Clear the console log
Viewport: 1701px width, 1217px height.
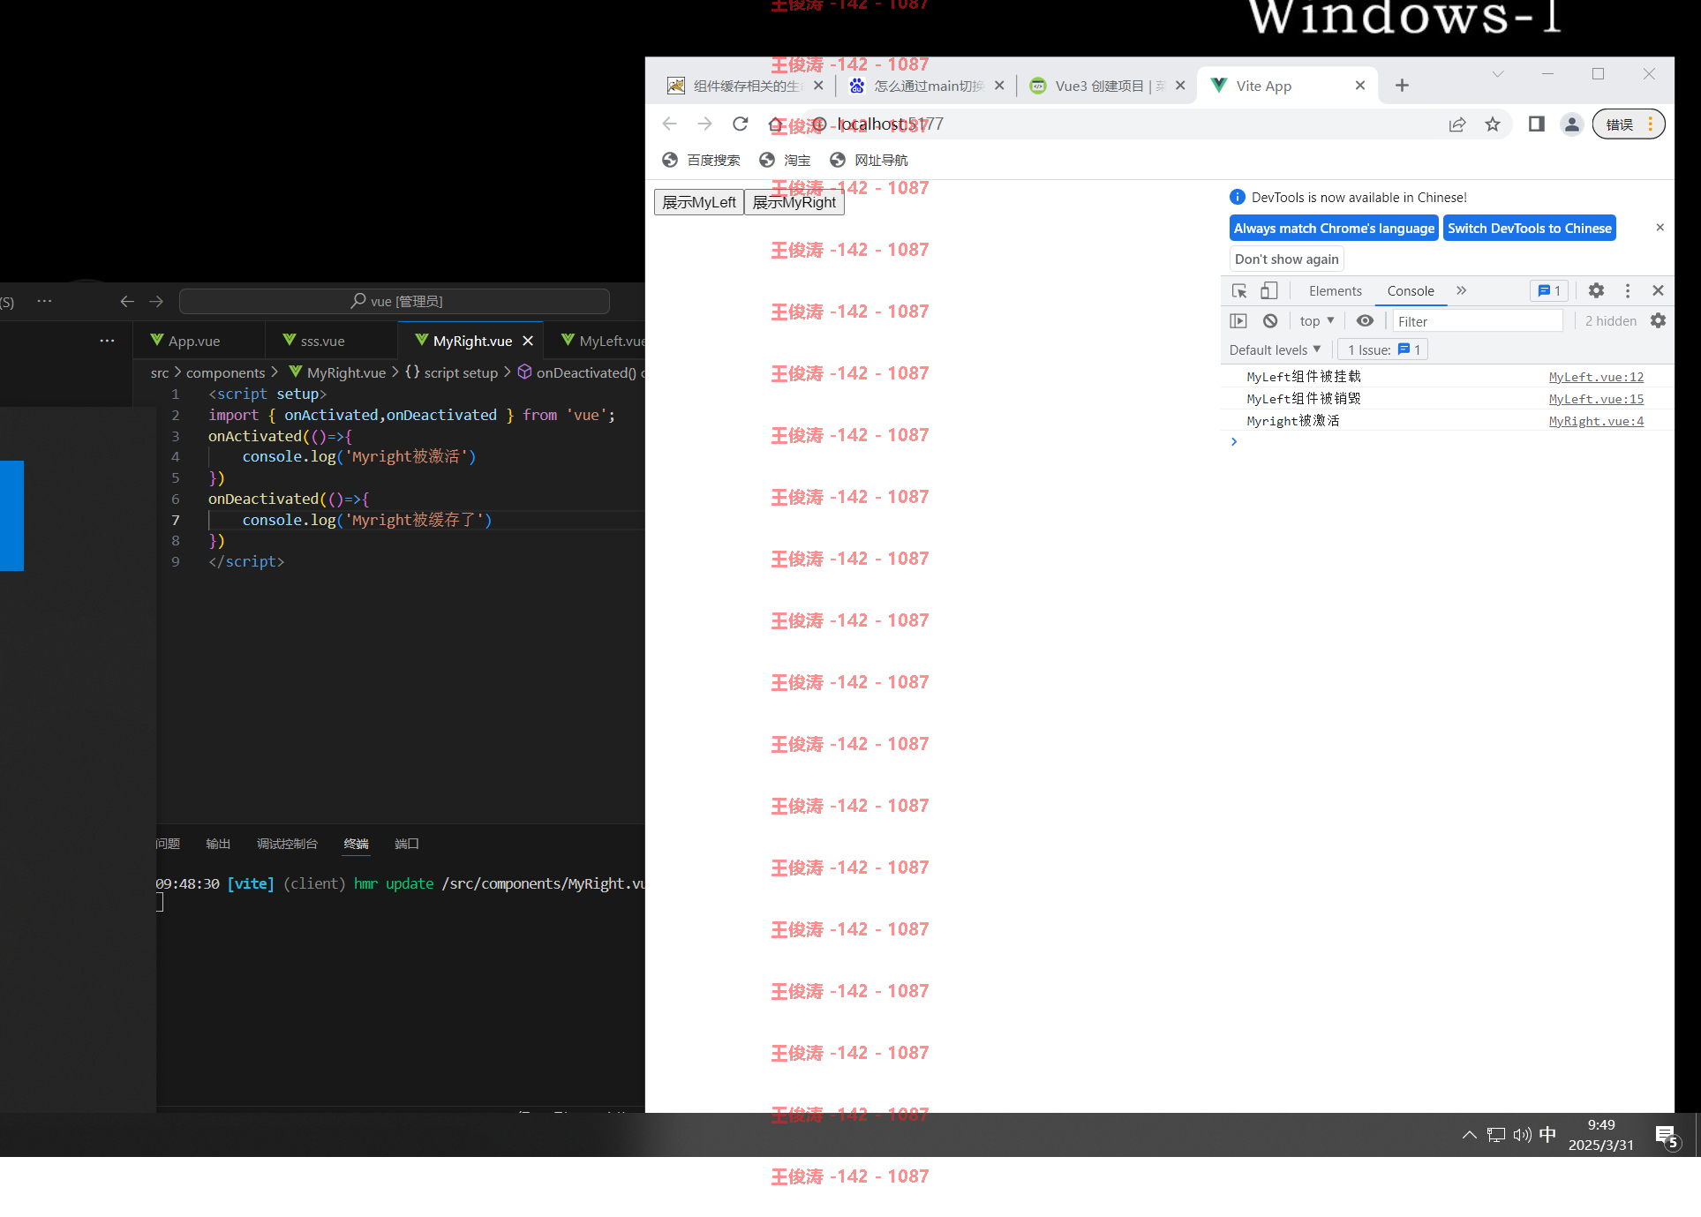1270,321
